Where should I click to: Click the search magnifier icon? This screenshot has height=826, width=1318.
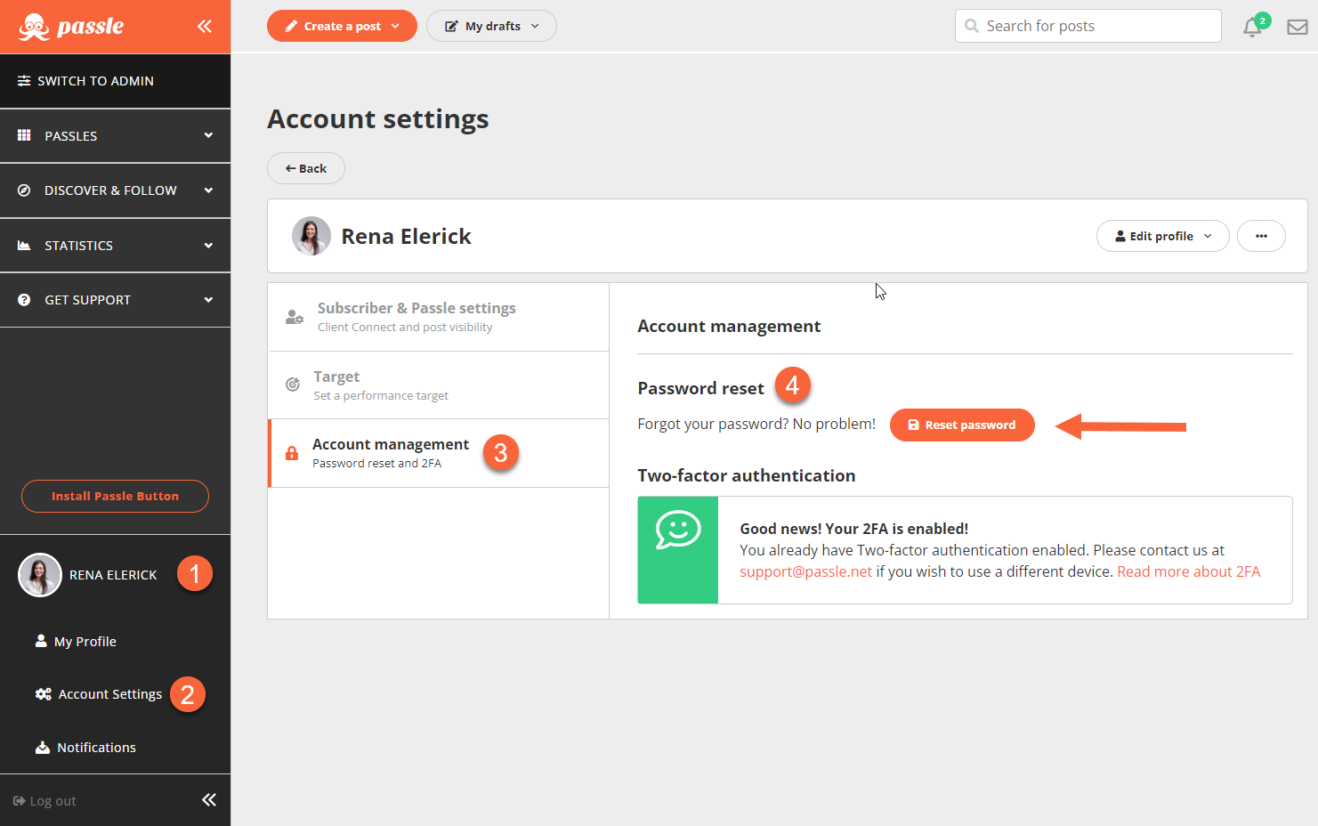(972, 26)
